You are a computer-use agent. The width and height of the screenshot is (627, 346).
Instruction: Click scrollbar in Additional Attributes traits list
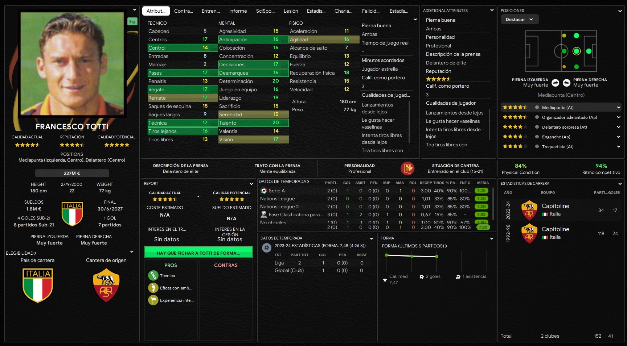click(490, 125)
